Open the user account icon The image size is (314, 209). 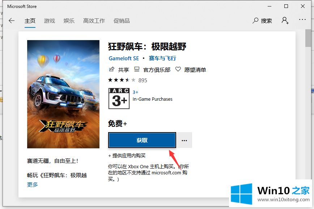click(285, 21)
